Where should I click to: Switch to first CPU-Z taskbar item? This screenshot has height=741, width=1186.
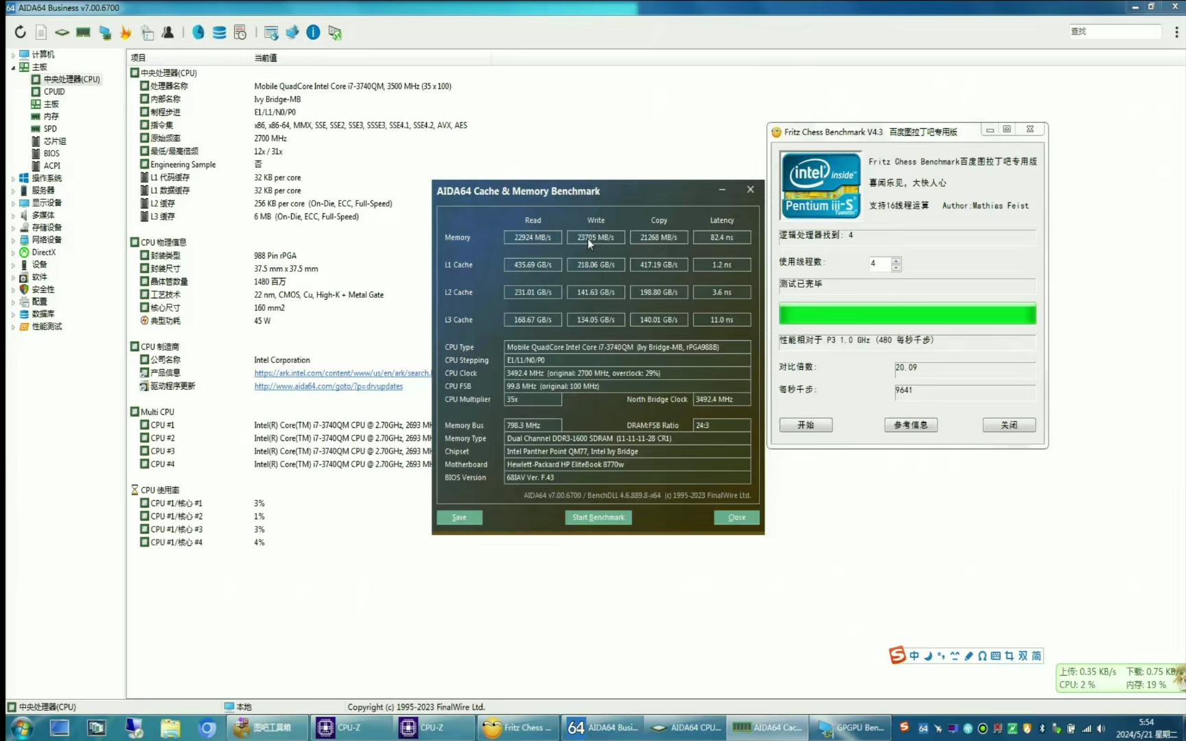pyautogui.click(x=351, y=728)
